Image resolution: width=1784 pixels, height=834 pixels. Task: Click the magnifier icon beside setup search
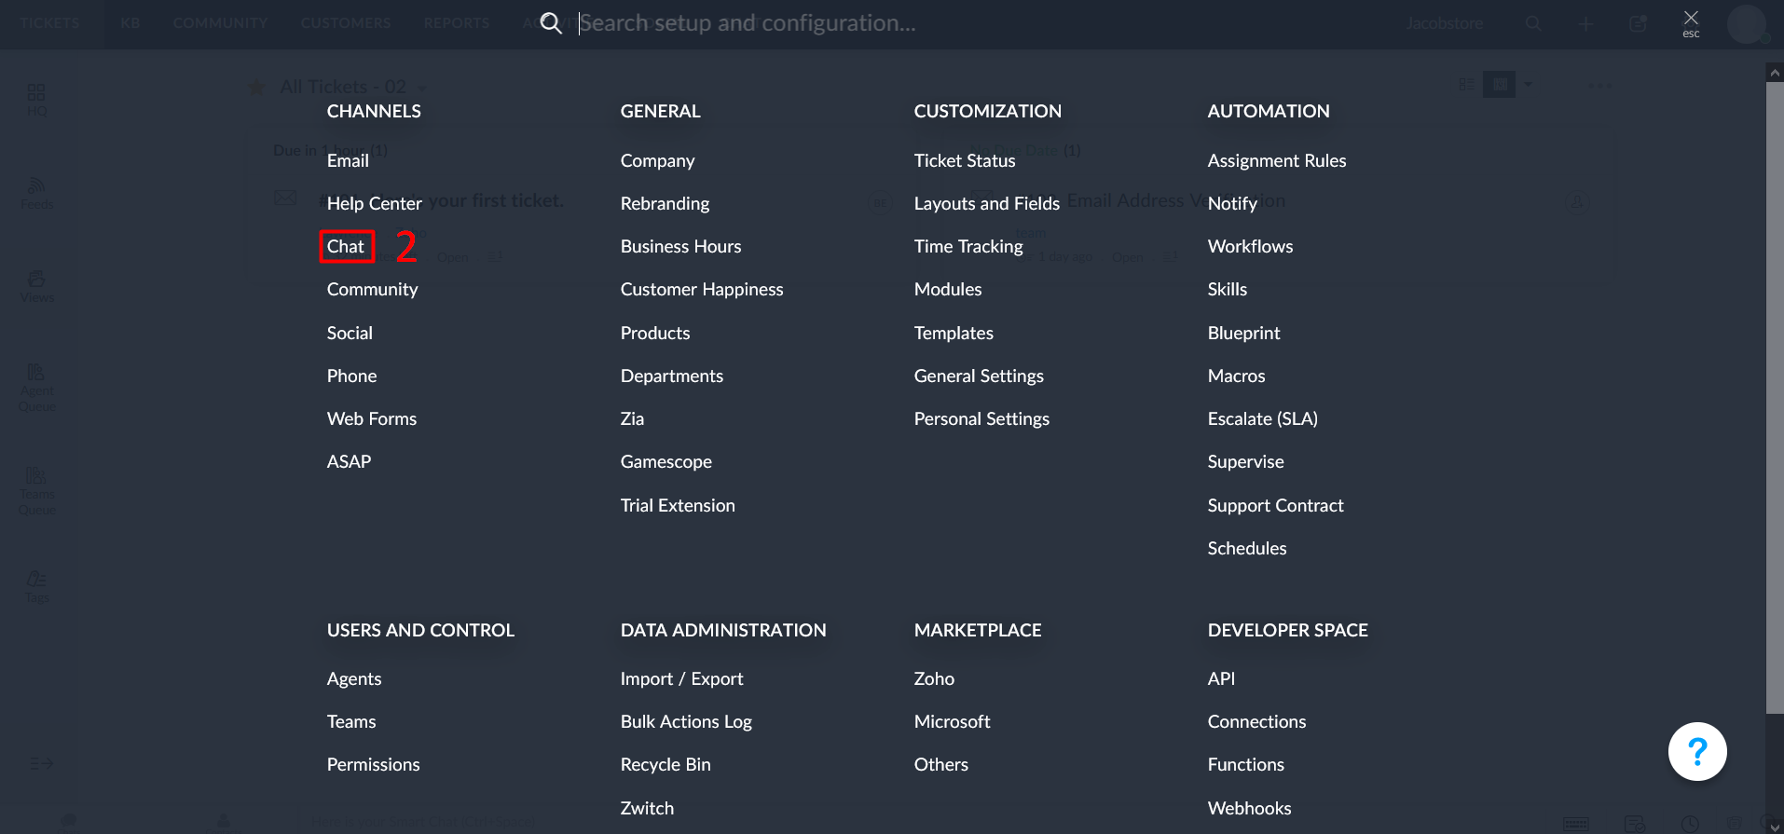551,23
